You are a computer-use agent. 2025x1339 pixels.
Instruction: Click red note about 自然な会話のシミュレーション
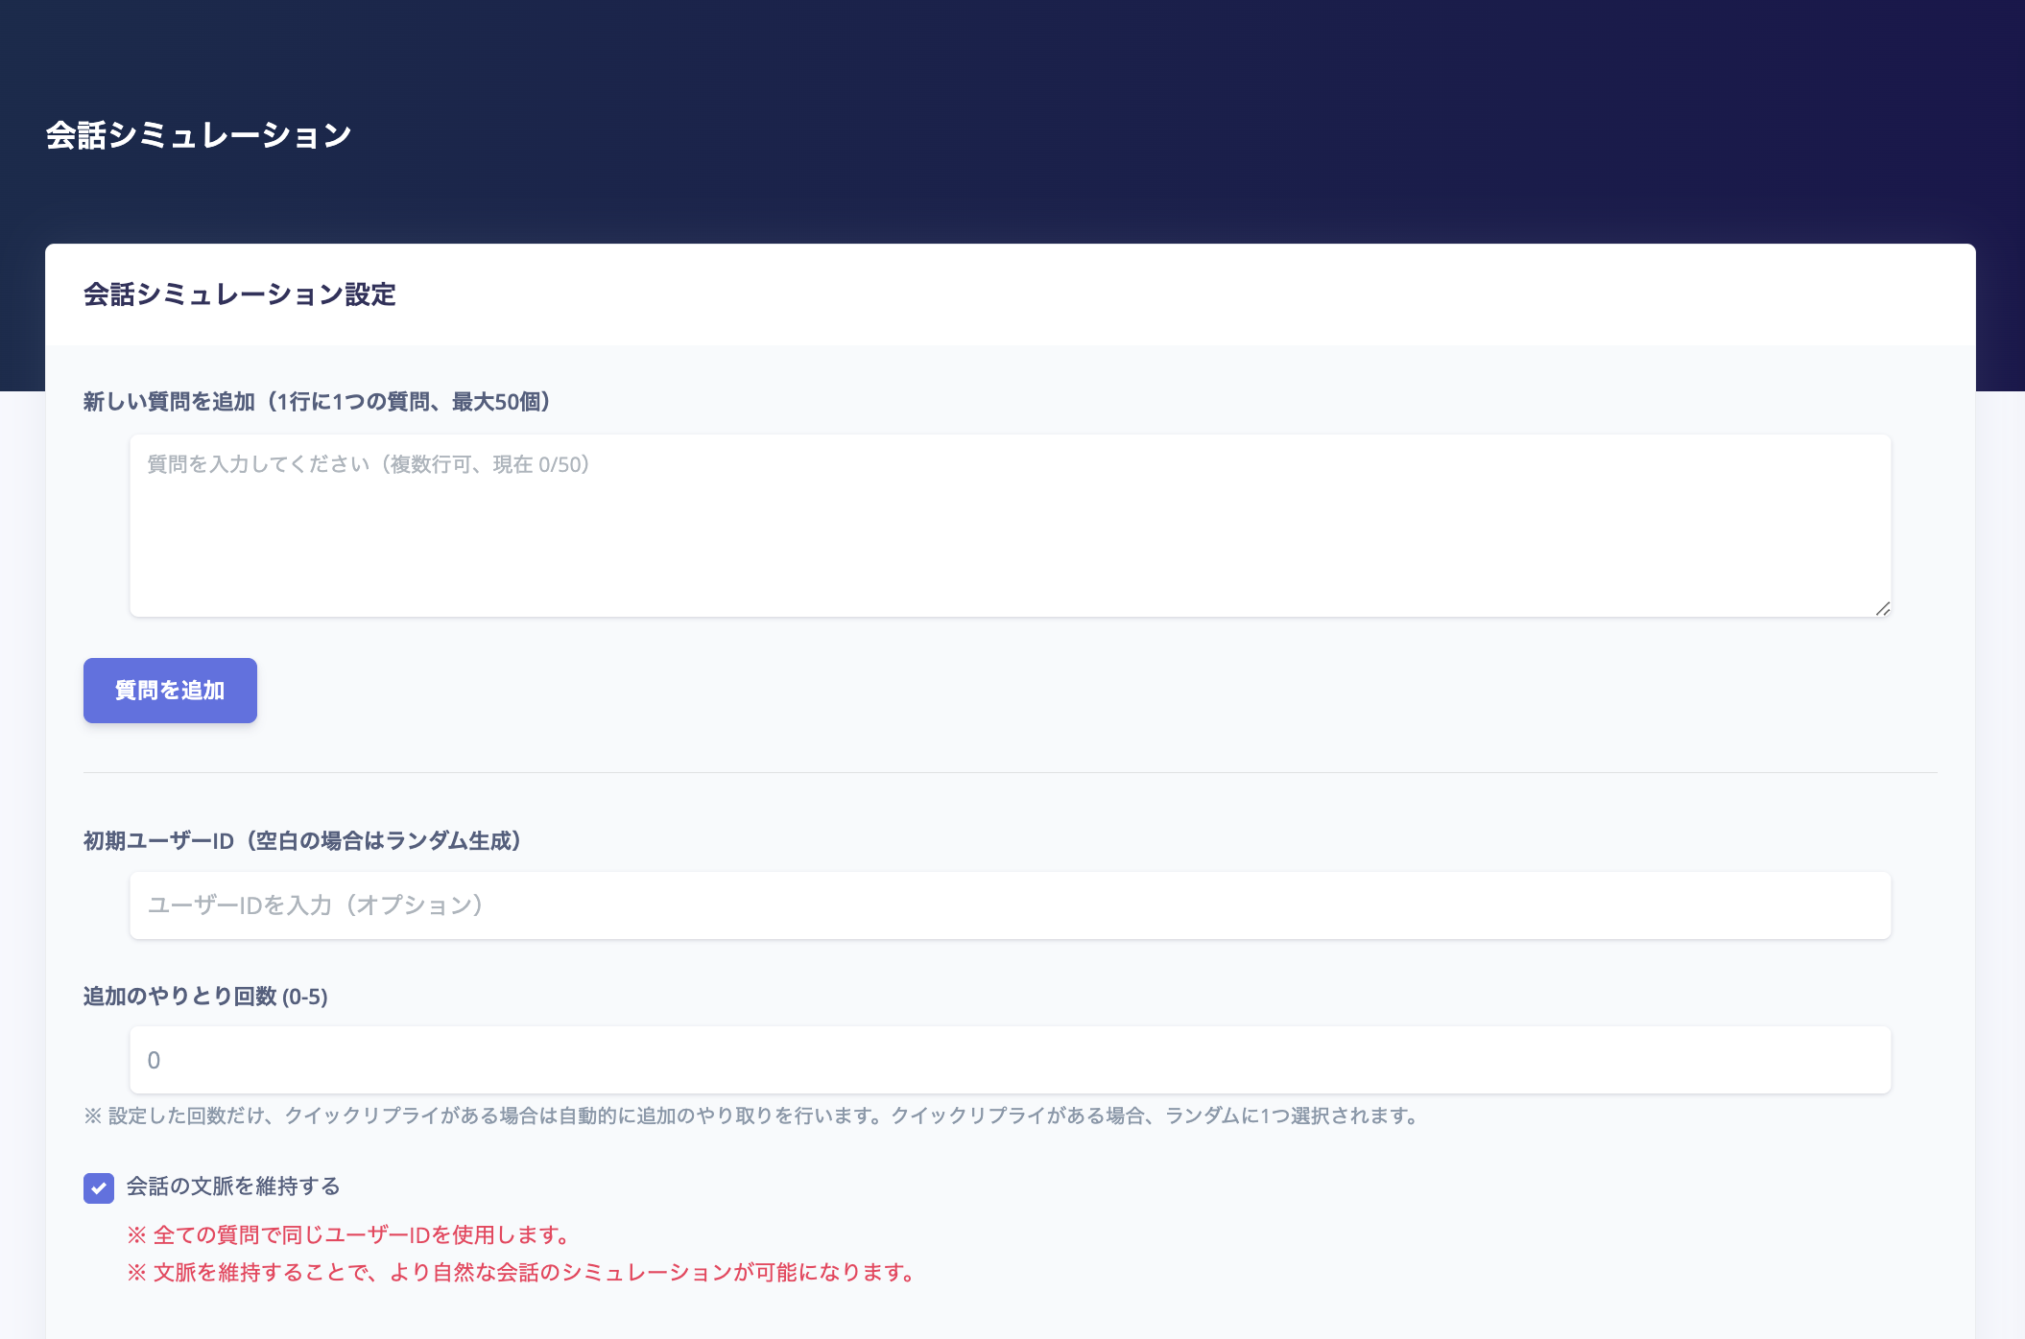(x=524, y=1273)
